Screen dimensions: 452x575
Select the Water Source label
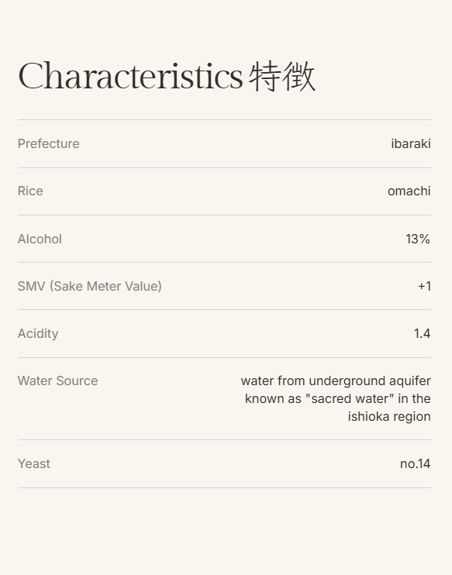point(57,381)
